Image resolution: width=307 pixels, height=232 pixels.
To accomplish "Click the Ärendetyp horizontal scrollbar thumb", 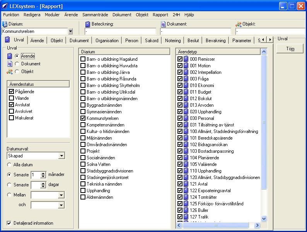I will [216, 225].
